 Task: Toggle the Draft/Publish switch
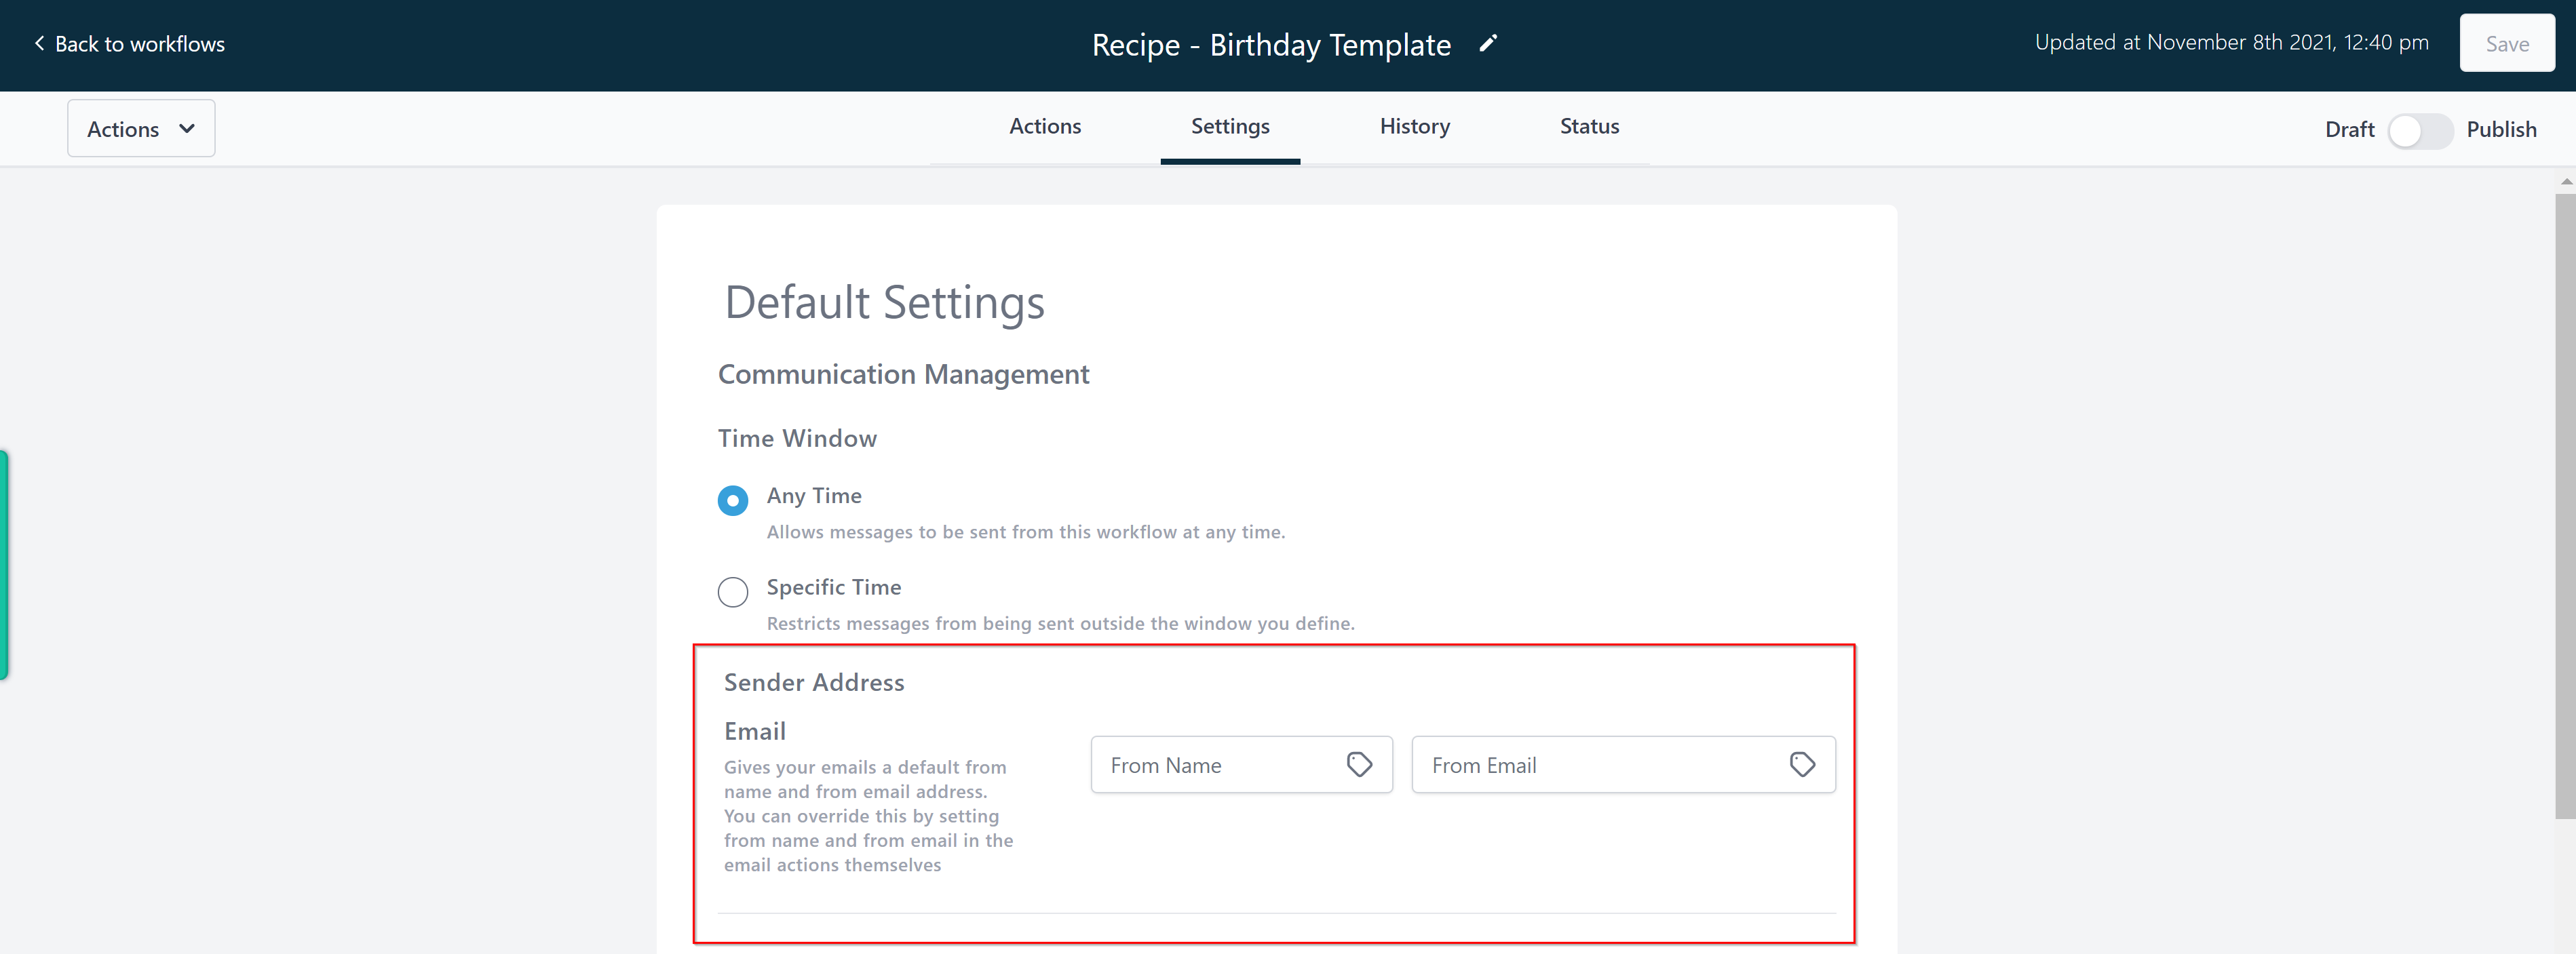click(2419, 130)
